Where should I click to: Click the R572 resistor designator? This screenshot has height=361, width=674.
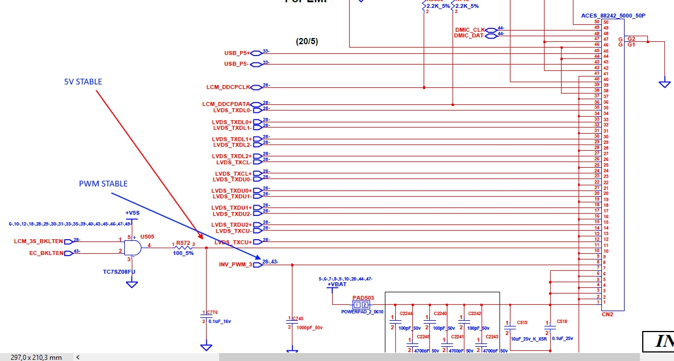point(183,243)
